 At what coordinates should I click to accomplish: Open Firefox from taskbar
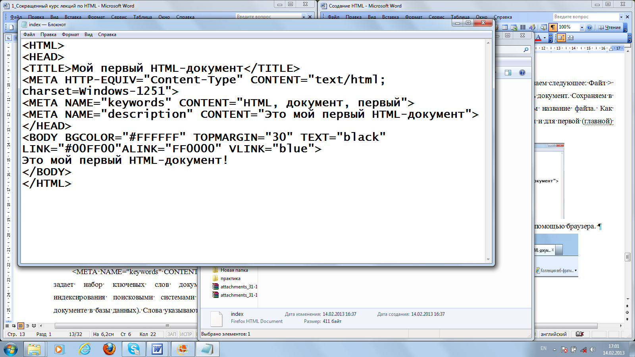[x=109, y=349]
